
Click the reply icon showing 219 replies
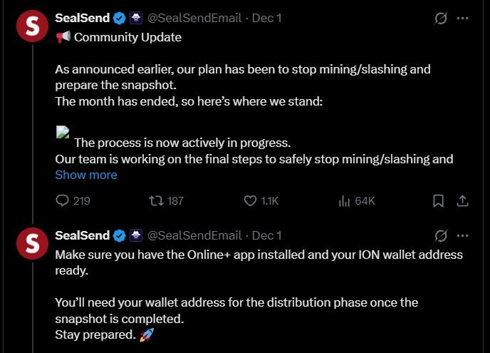coord(63,201)
